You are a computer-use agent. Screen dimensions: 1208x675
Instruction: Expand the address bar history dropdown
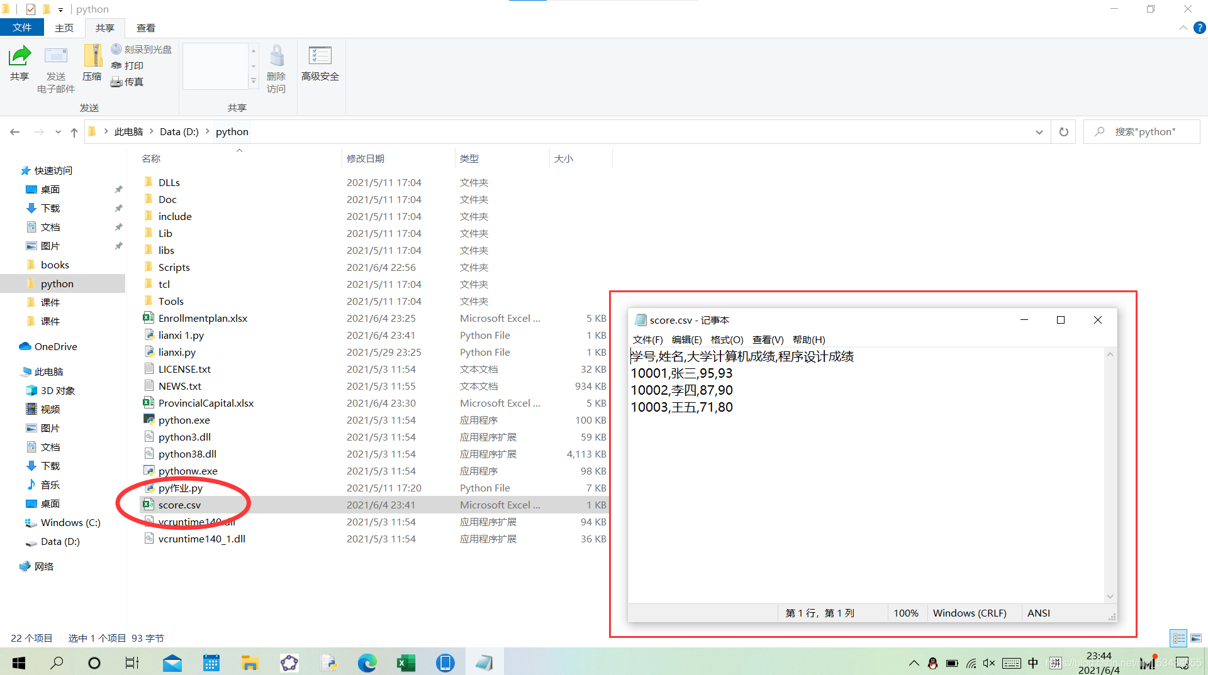(x=1039, y=132)
